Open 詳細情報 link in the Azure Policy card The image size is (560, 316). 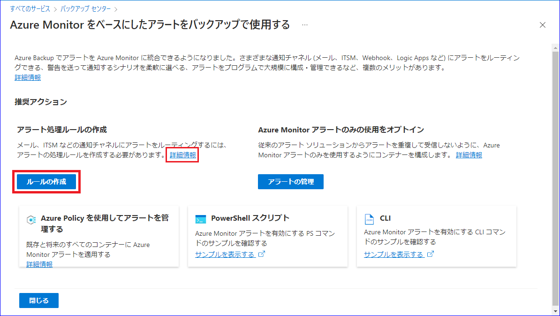(x=40, y=264)
